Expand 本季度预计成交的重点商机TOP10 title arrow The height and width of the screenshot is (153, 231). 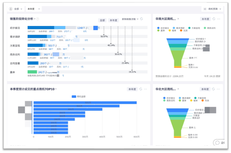(56, 89)
